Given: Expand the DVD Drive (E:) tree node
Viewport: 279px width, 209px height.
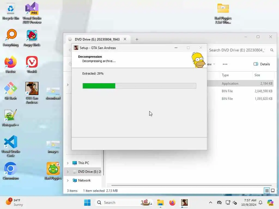Looking at the screenshot, I should [x=68, y=172].
